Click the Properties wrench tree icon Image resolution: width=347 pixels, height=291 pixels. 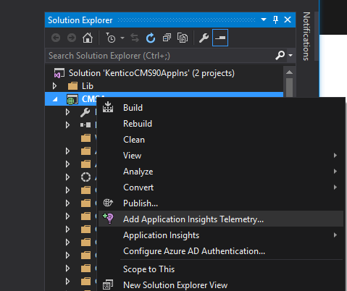(x=85, y=112)
